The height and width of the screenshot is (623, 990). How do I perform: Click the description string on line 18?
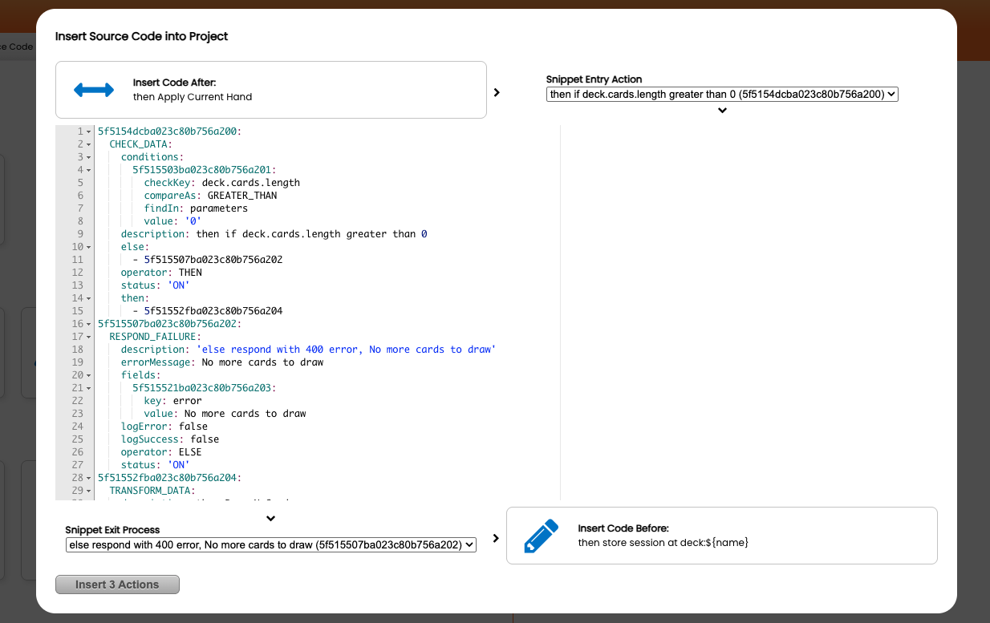click(x=347, y=350)
